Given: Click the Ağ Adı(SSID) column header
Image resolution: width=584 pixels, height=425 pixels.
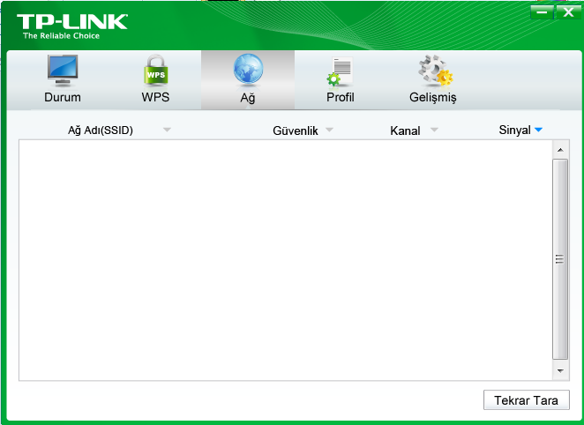Looking at the screenshot, I should [101, 130].
